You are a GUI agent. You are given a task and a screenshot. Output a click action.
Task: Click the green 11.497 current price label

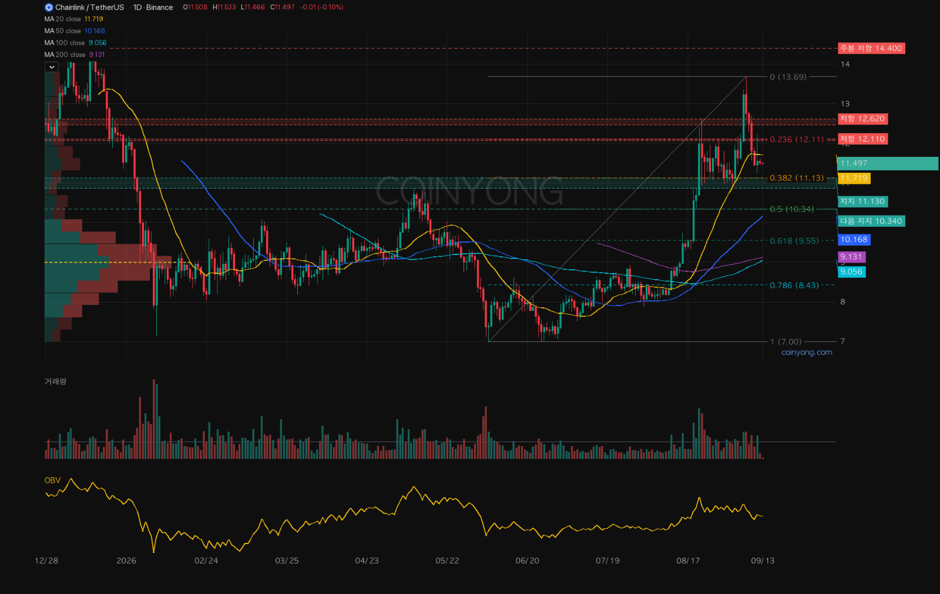click(x=887, y=163)
